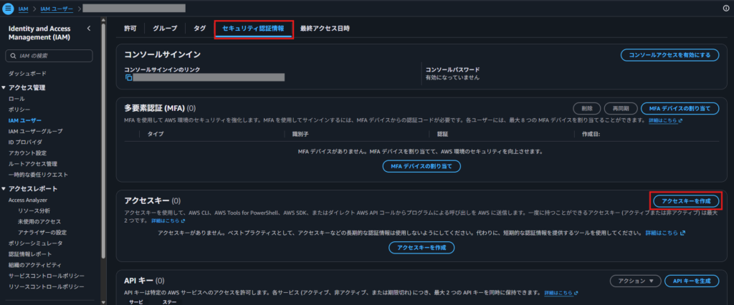Image resolution: width=734 pixels, height=305 pixels.
Task: Open 詳細はこちら link under access key description
Action: coord(168,221)
